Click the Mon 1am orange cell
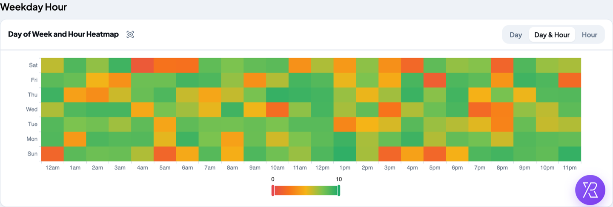The width and height of the screenshot is (613, 207). pos(75,139)
